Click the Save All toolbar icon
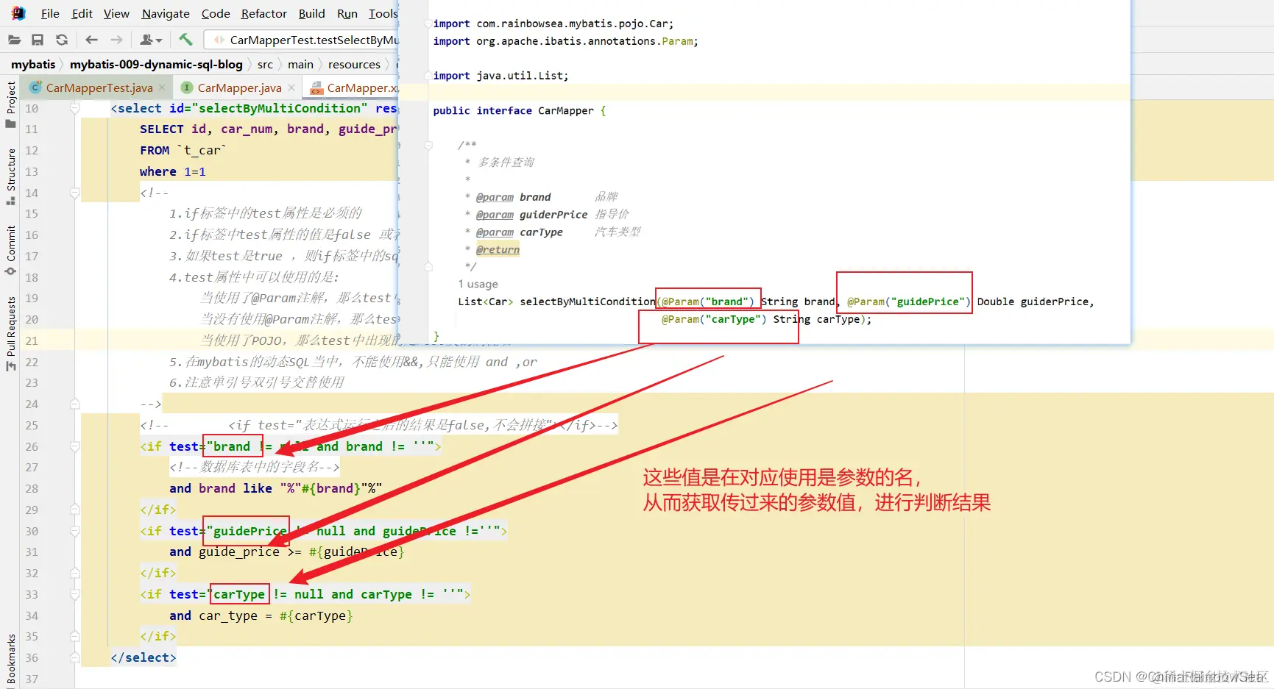1274x689 pixels. (x=38, y=40)
